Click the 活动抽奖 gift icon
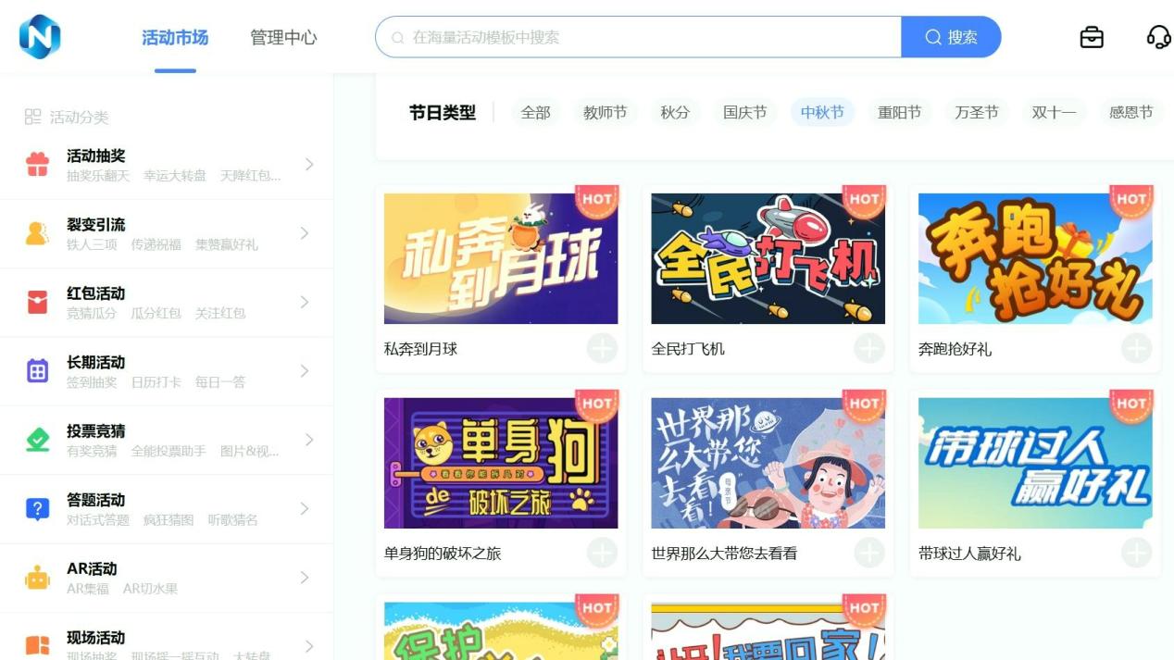 point(37,165)
